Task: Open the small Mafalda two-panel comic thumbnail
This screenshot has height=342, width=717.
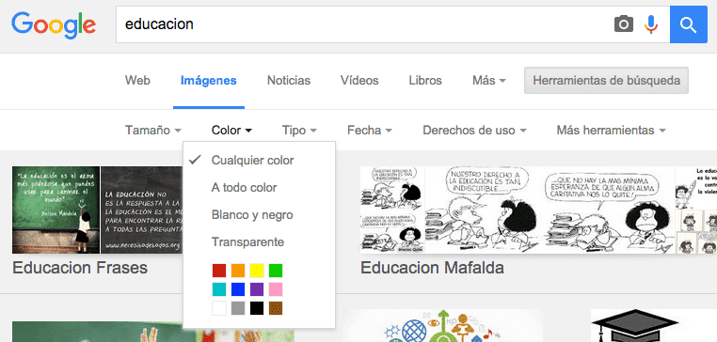Action: [x=392, y=210]
